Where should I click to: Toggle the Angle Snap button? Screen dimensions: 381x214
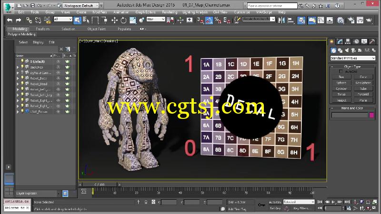[x=209, y=20]
